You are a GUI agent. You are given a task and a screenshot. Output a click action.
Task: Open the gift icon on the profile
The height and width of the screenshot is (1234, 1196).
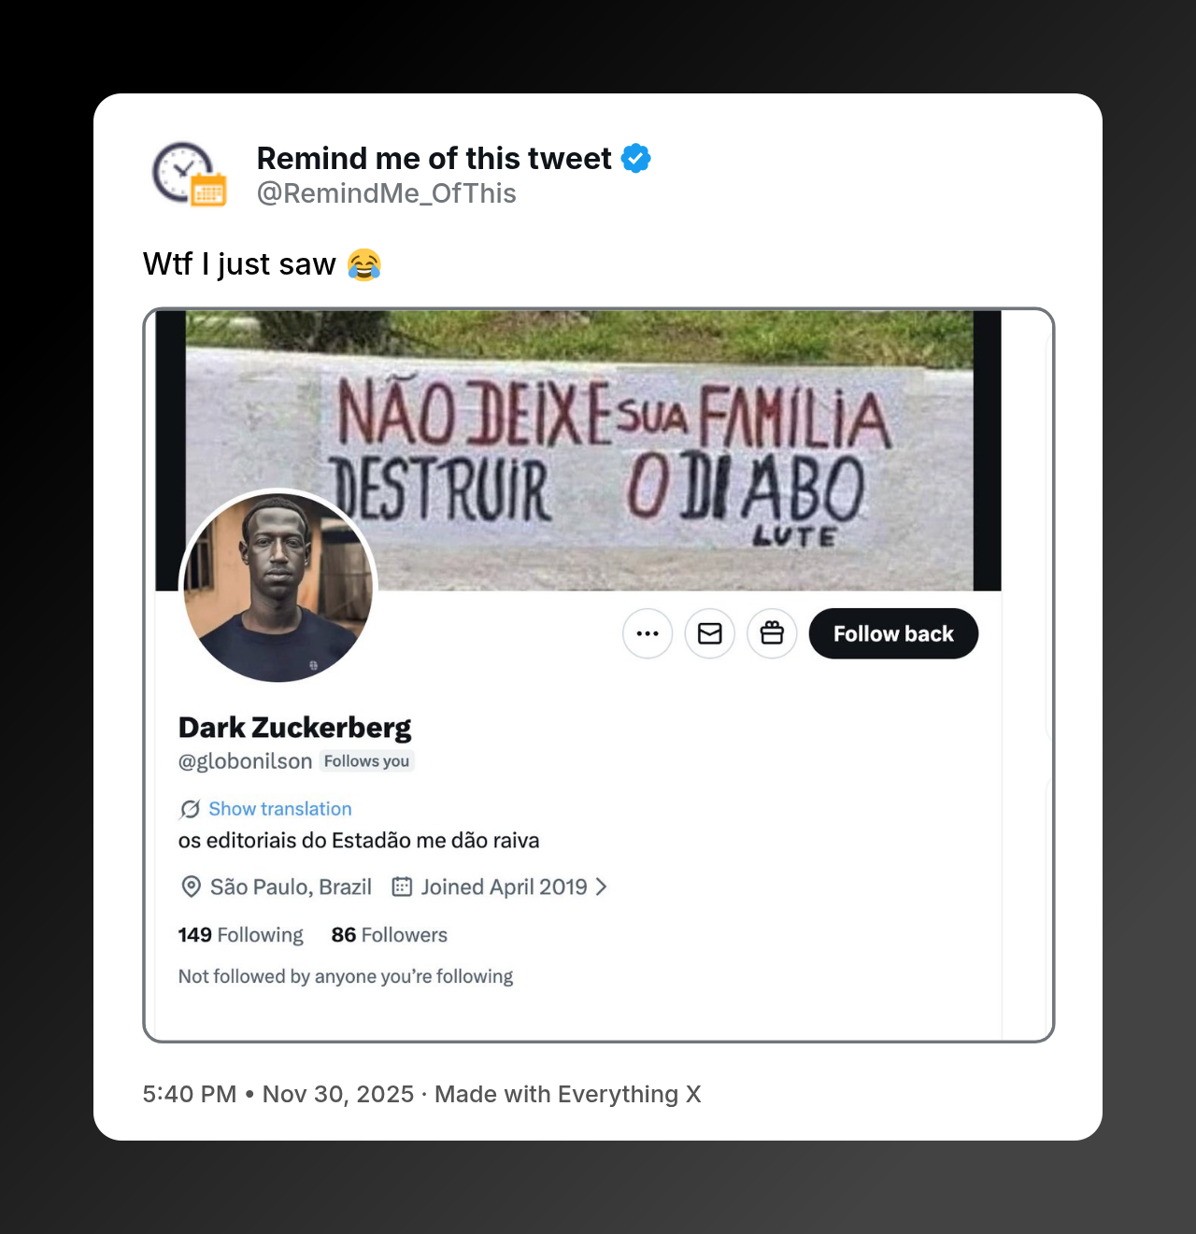click(x=772, y=633)
